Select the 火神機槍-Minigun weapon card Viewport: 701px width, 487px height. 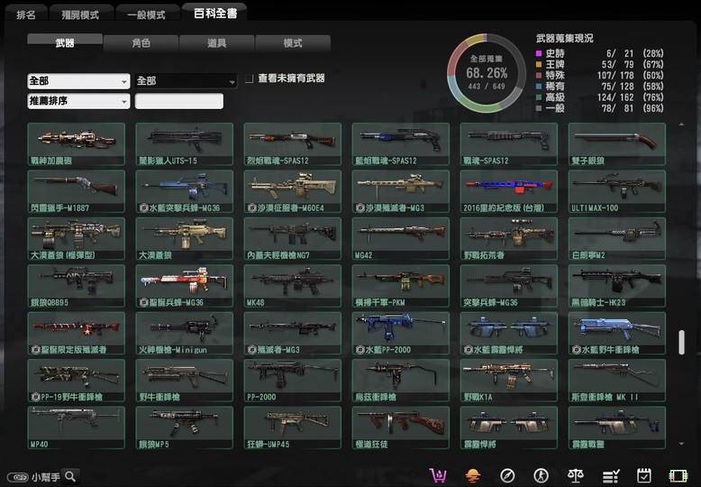pos(184,333)
